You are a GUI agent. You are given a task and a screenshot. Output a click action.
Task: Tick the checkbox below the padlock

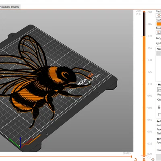coord(159,115)
